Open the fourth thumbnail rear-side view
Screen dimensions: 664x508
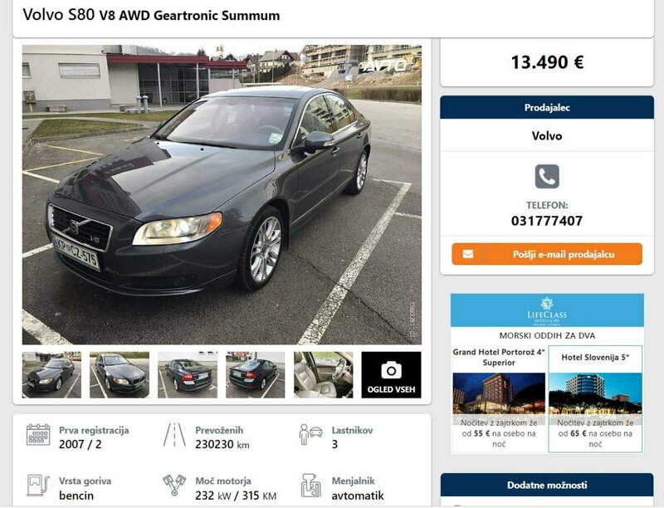pos(256,374)
